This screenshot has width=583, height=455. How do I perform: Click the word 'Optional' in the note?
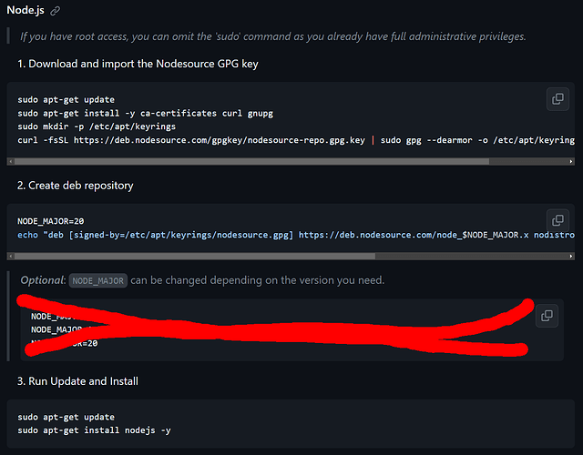(42, 280)
